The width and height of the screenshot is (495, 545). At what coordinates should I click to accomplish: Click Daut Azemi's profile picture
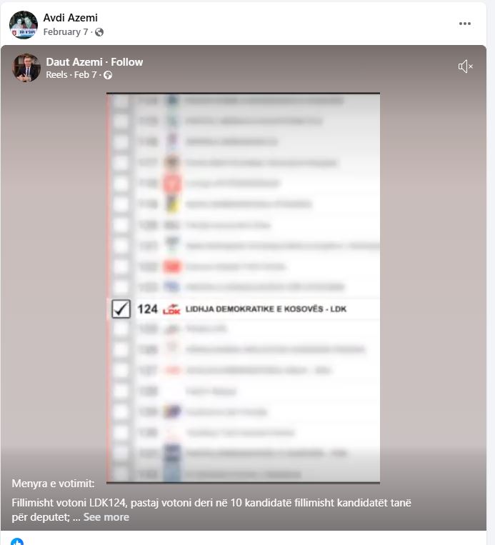(26, 68)
